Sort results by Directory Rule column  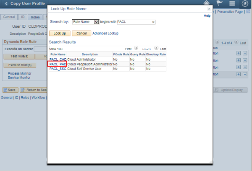click(x=156, y=54)
